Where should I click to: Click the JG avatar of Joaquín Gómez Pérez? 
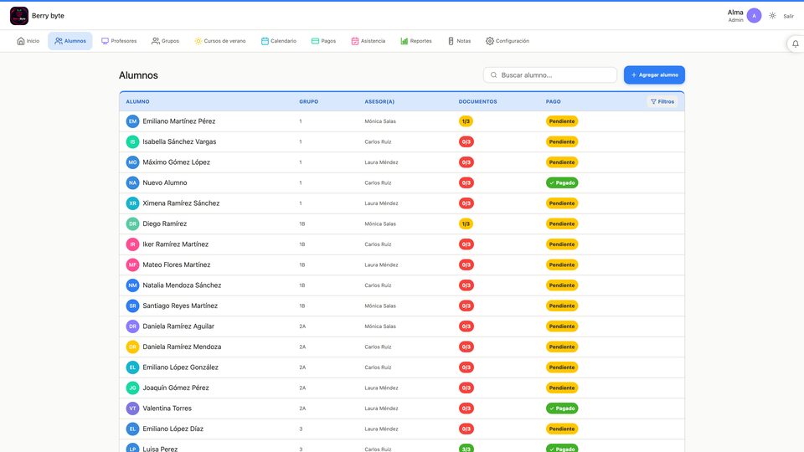pos(133,388)
